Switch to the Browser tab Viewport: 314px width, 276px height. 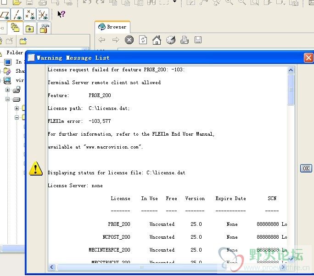coord(112,27)
